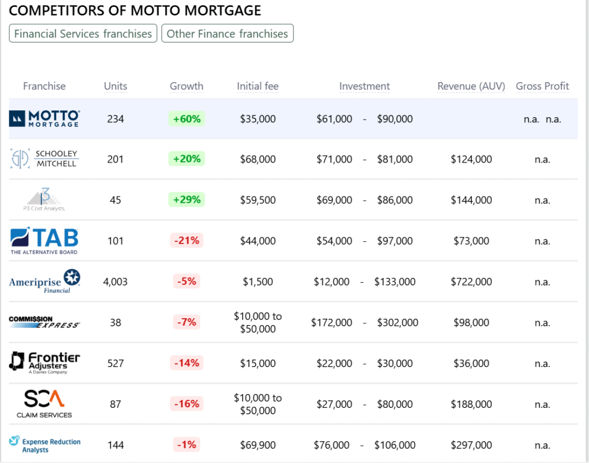
Task: Sort by the Growth column header
Action: 186,86
